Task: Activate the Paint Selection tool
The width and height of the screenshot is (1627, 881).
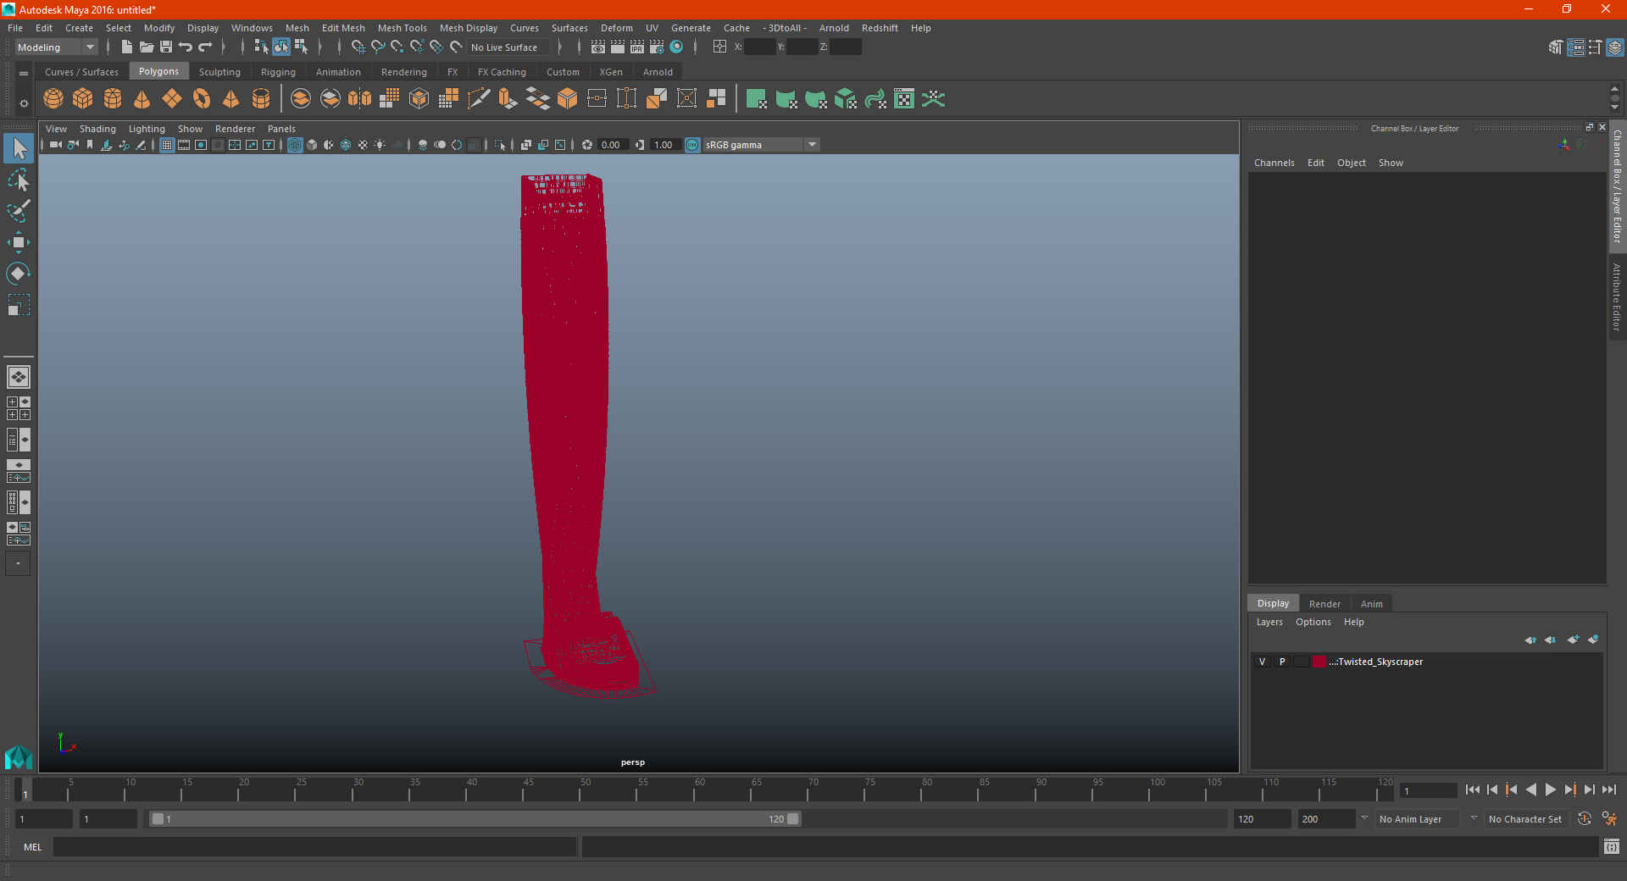Action: [x=19, y=211]
